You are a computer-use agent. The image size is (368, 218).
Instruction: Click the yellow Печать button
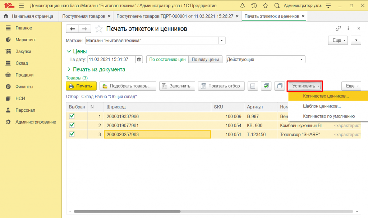[81, 86]
